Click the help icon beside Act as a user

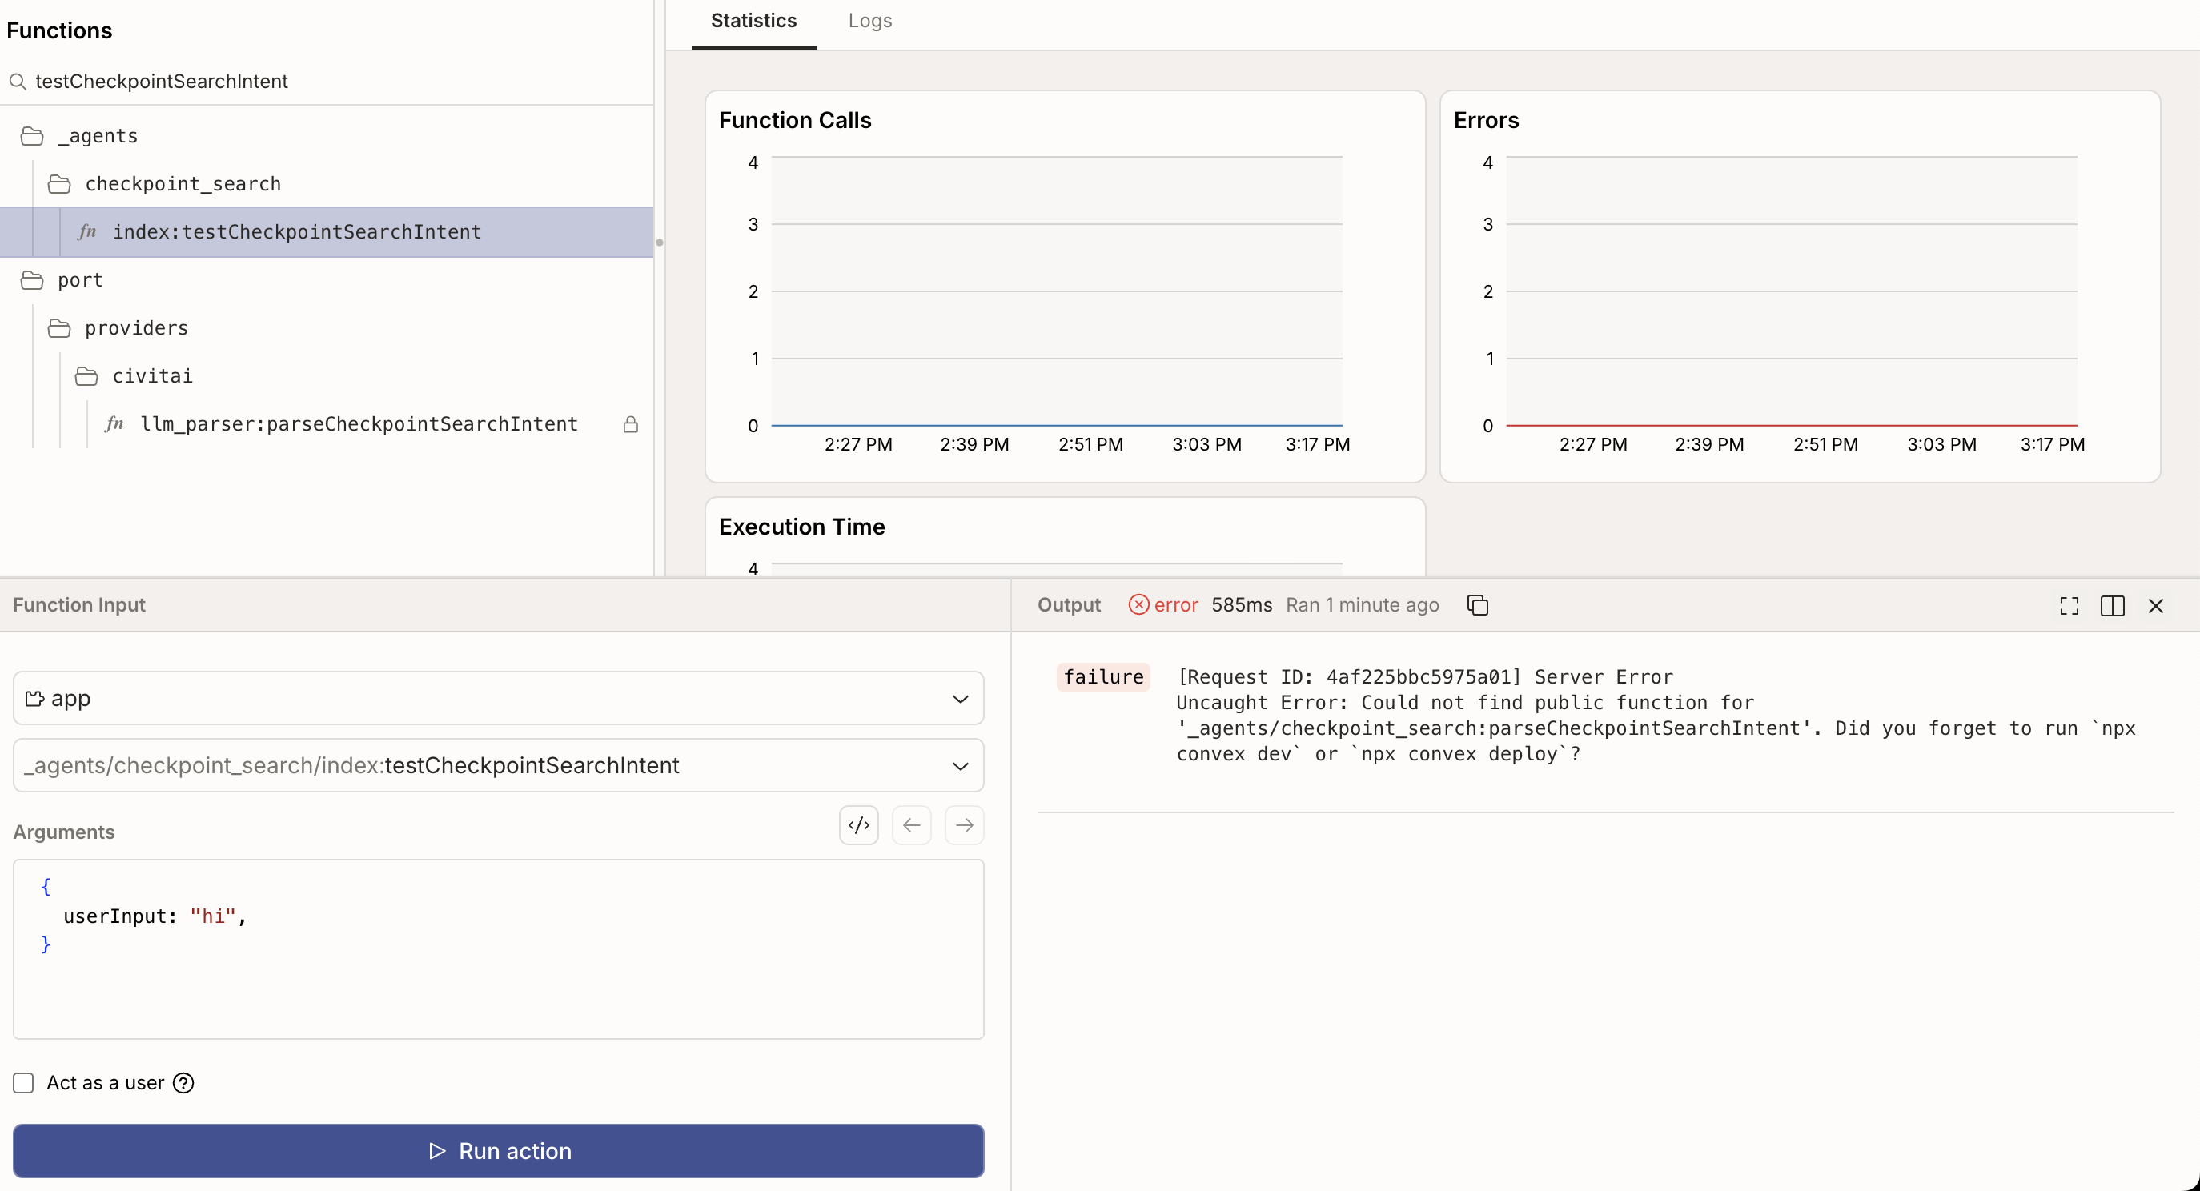[x=183, y=1083]
